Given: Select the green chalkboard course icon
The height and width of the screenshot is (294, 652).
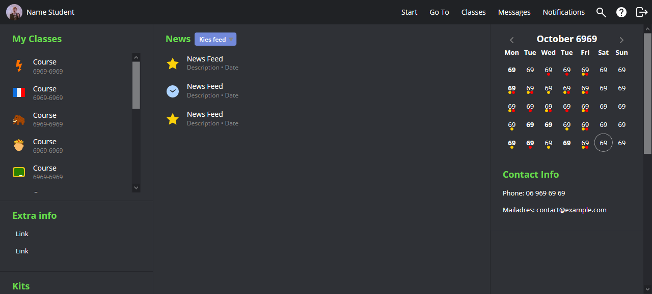Looking at the screenshot, I should coord(19,172).
